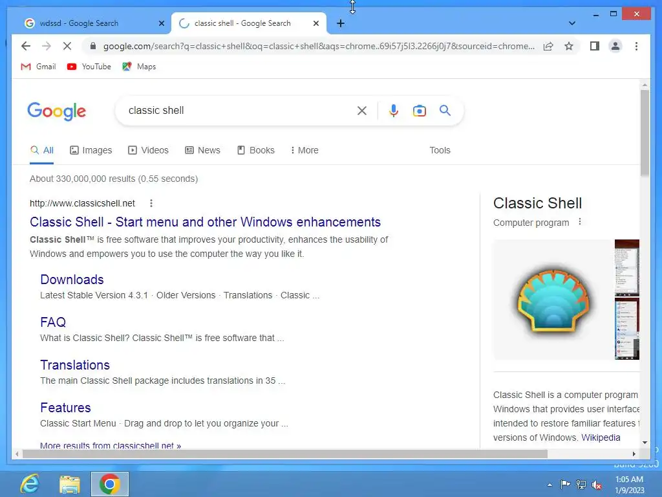This screenshot has height=497, width=662.
Task: Open the Maps bookmark
Action: tap(139, 67)
